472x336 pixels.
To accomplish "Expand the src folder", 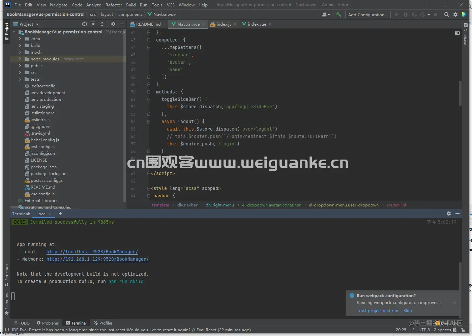I will [20, 73].
